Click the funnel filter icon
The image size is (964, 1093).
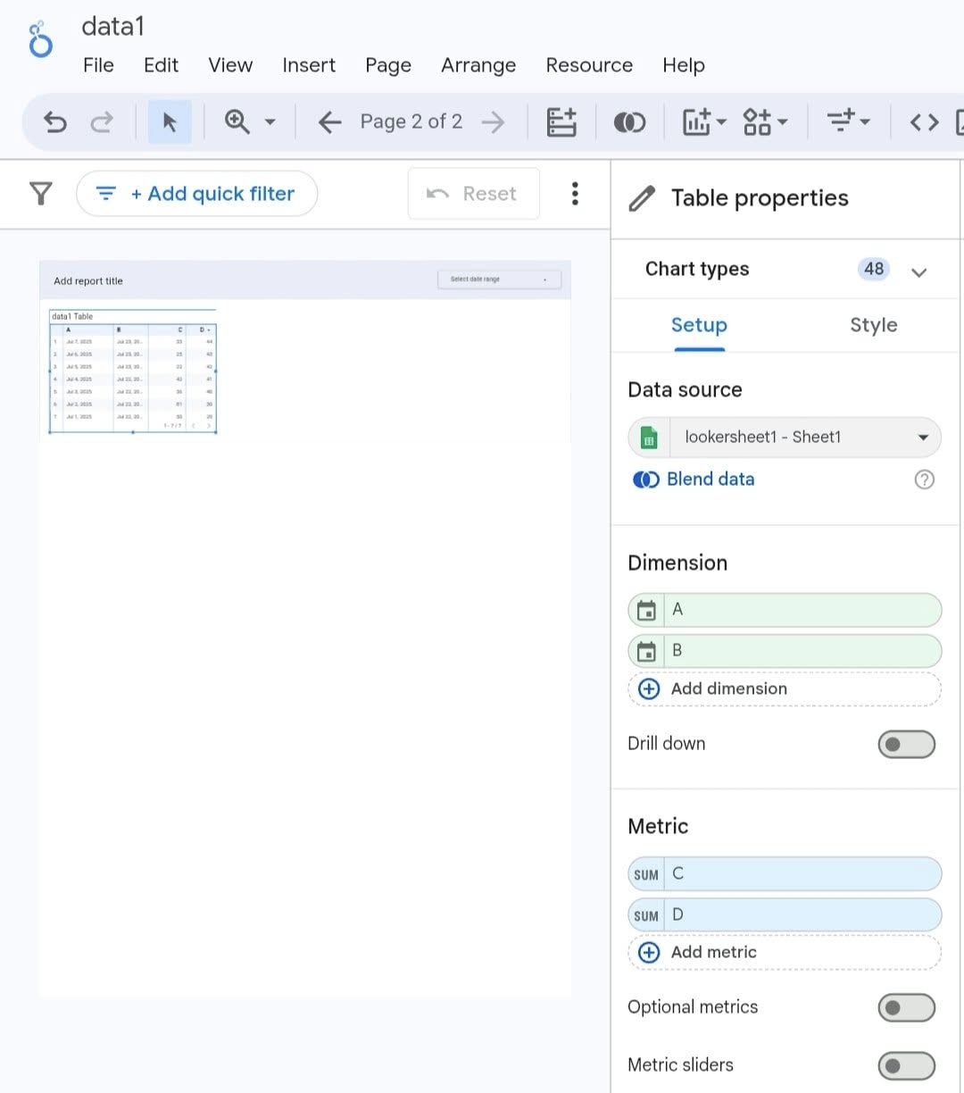click(41, 194)
